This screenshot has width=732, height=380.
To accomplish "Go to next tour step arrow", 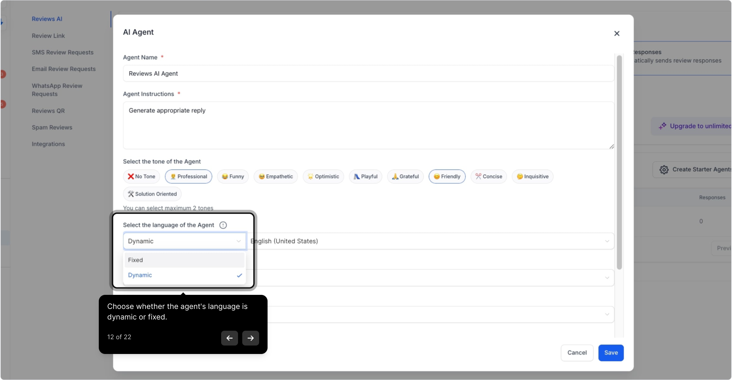I will click(251, 338).
